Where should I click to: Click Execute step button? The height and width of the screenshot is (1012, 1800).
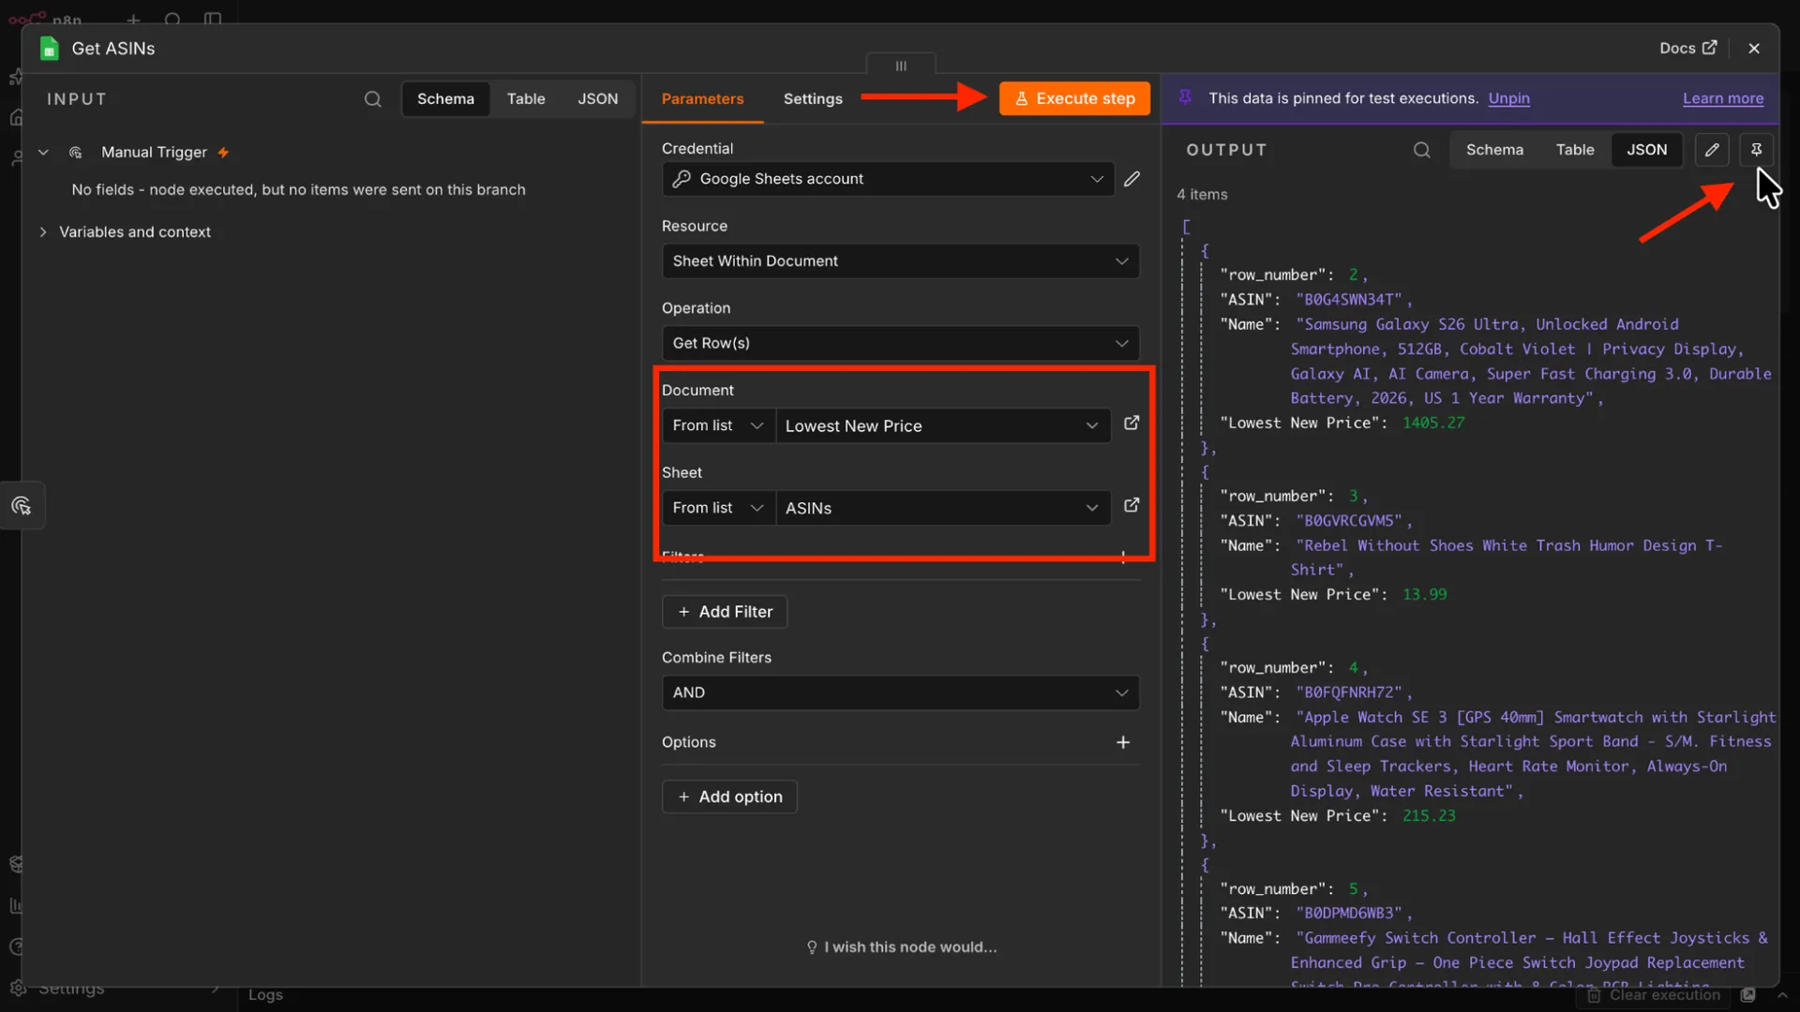pyautogui.click(x=1074, y=98)
